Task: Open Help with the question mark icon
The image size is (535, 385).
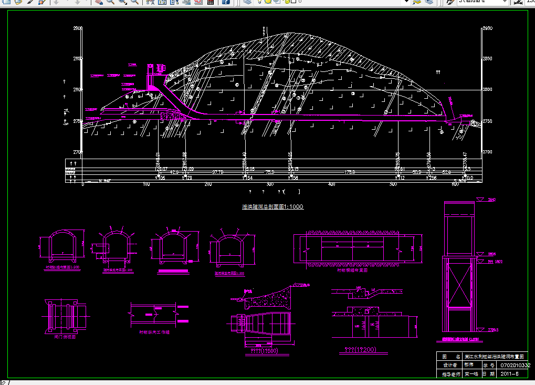Action: 226,2
